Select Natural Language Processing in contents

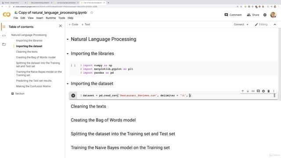tap(29, 35)
